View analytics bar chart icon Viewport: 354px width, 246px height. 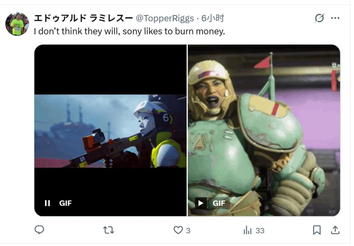[248, 230]
